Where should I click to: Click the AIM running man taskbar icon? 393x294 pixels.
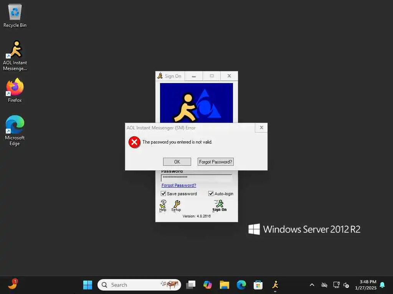point(275,285)
